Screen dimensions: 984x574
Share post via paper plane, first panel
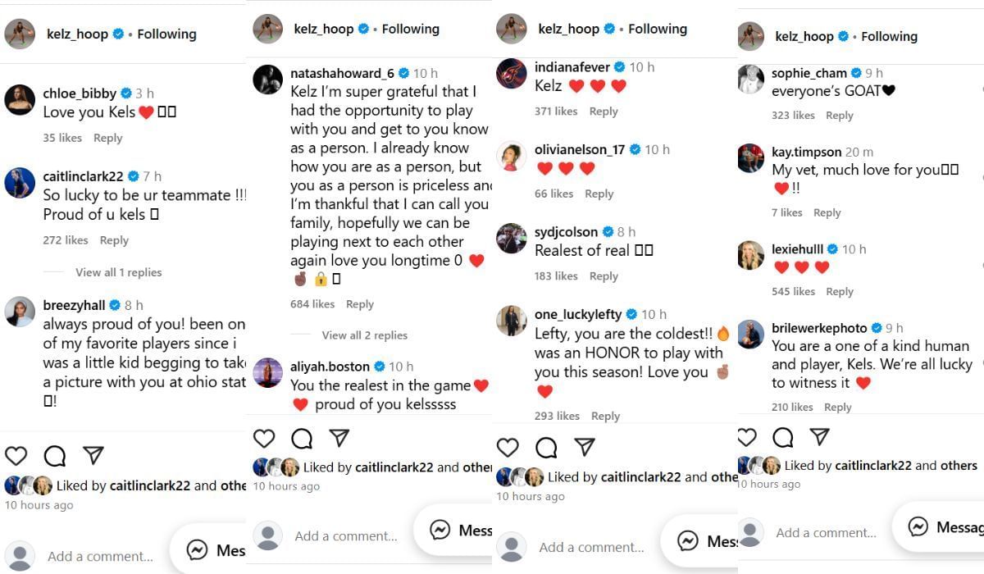point(93,455)
